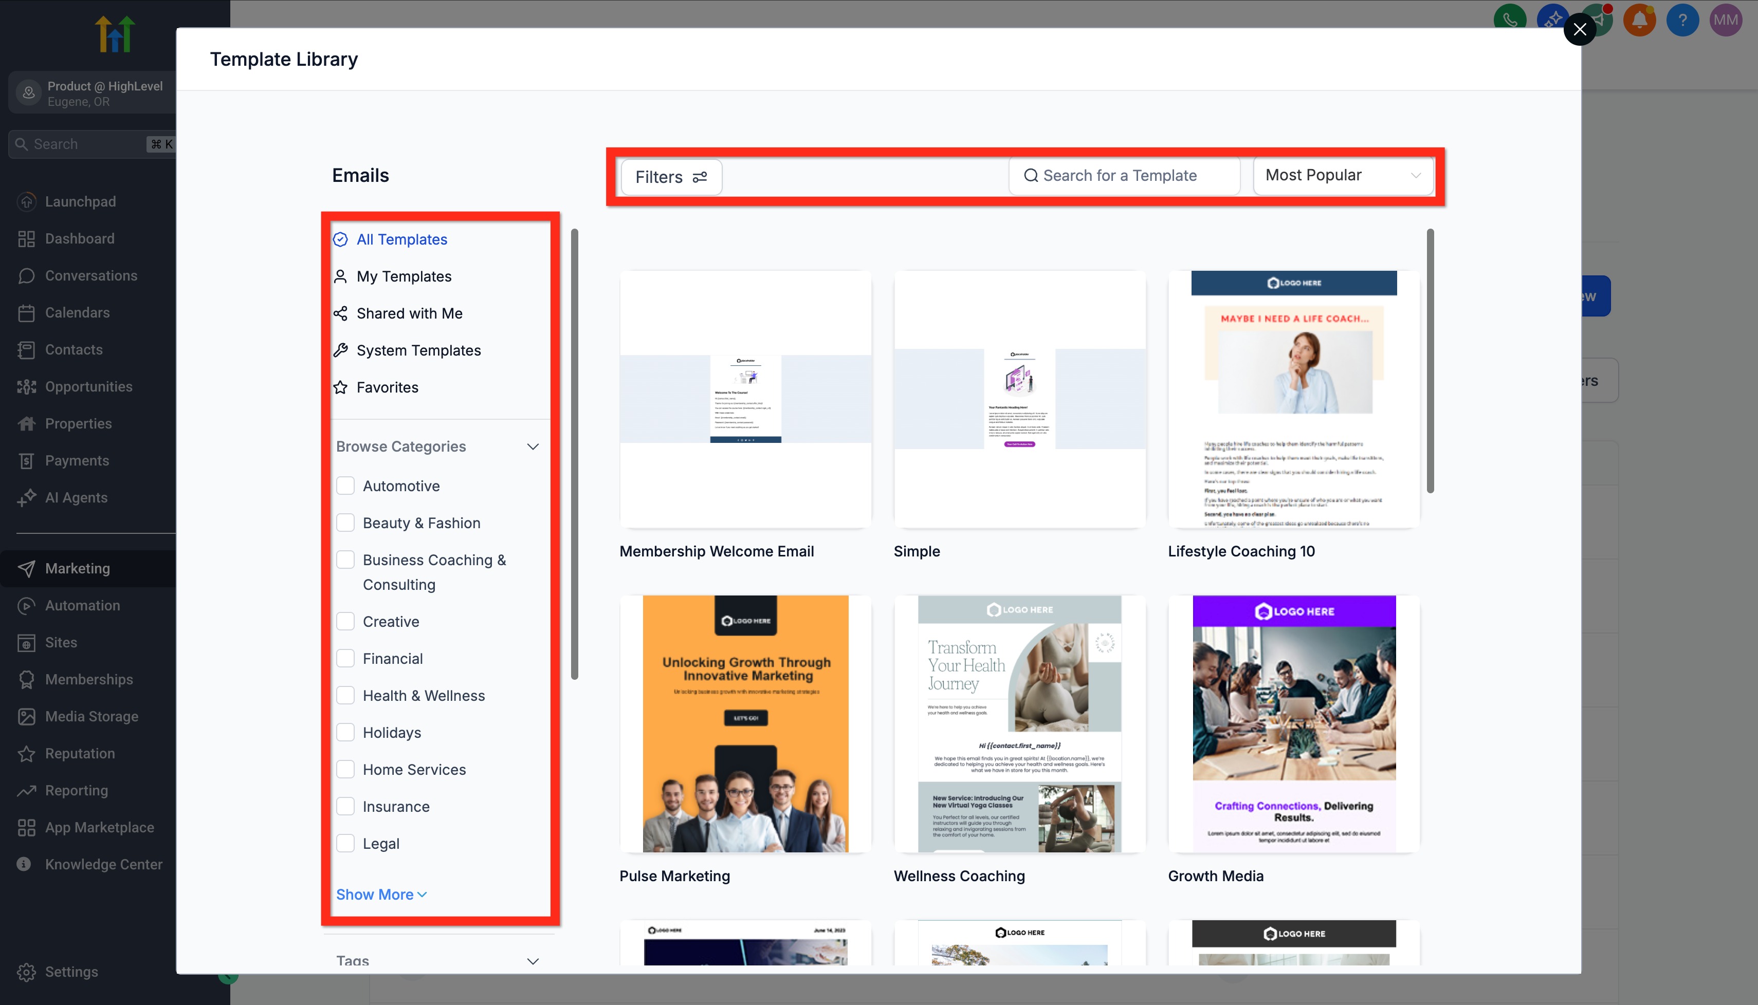Enable the Health & Wellness checkbox
This screenshot has height=1005, width=1758.
click(345, 696)
